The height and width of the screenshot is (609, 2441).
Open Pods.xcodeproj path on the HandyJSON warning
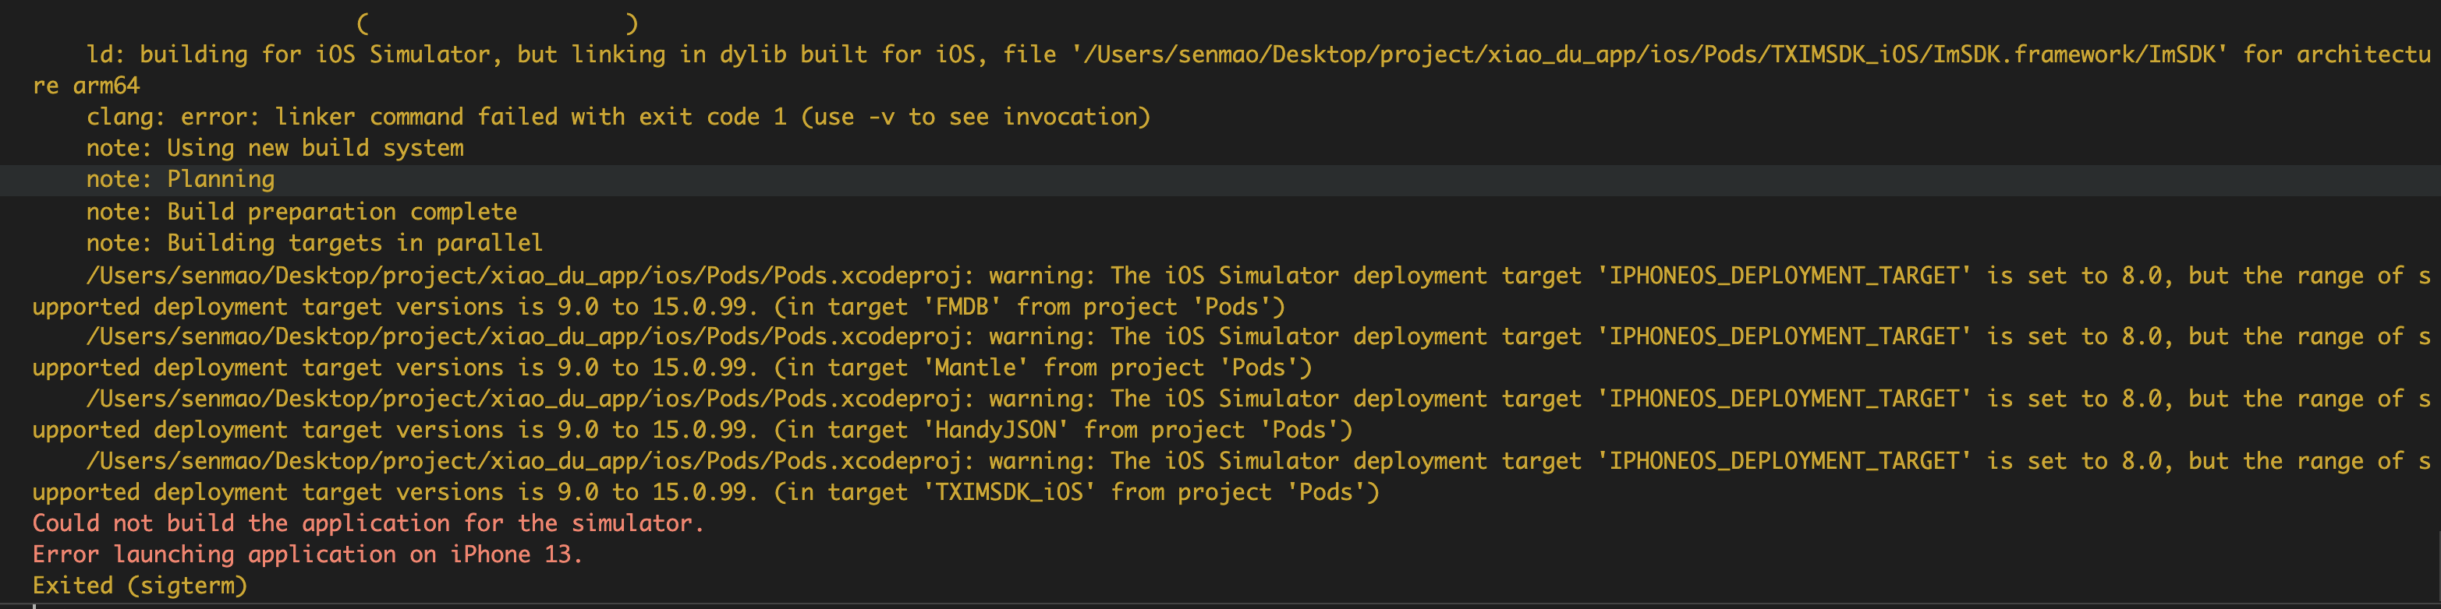click(x=530, y=399)
